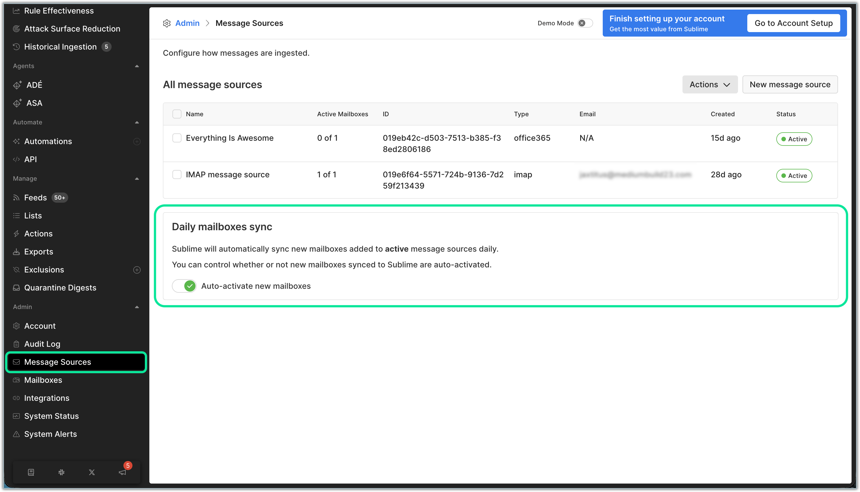Click the Feeds 50+ count badge
Screen dimensions: 860x492
pyautogui.click(x=59, y=198)
